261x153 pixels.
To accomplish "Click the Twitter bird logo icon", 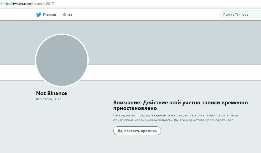I will click(39, 15).
